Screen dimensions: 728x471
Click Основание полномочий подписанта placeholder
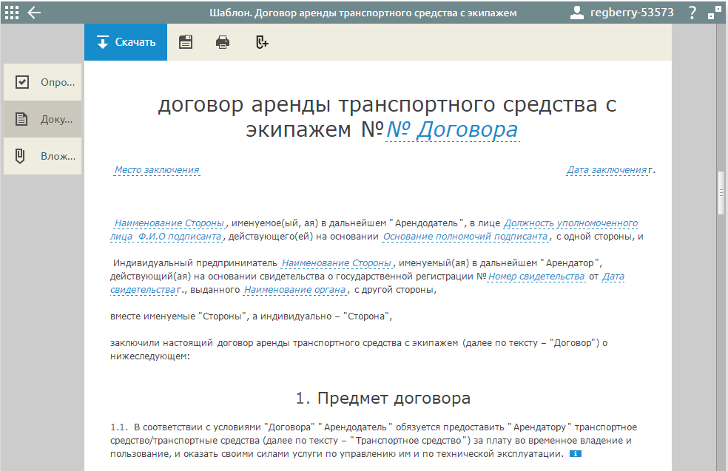(x=465, y=237)
